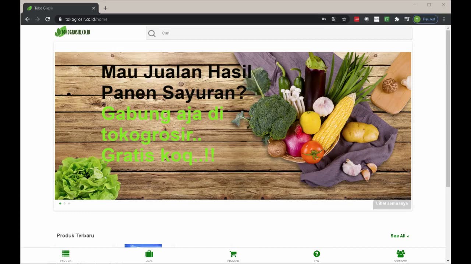471x264 pixels.
Task: Open the Akun Saya people icon
Action: coord(401,253)
